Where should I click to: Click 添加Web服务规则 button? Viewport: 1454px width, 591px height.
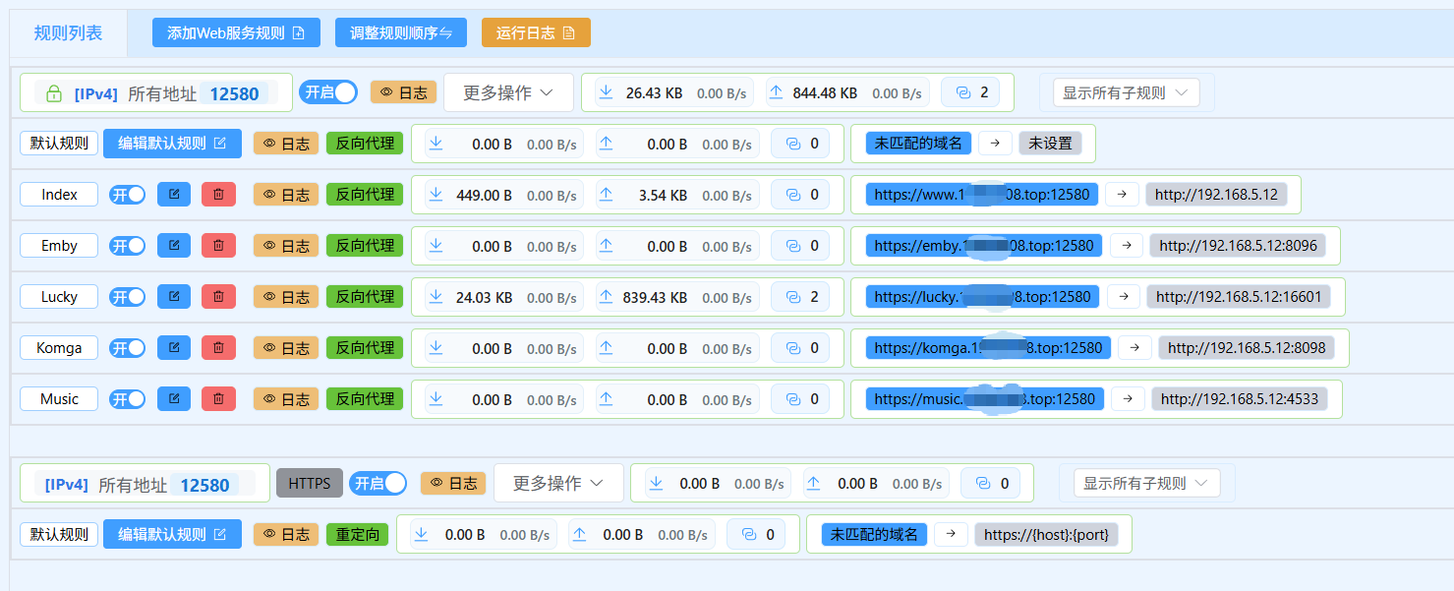pyautogui.click(x=236, y=32)
